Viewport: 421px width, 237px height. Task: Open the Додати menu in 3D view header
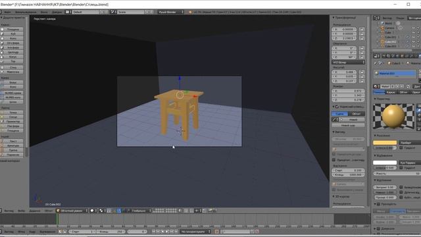click(34, 211)
